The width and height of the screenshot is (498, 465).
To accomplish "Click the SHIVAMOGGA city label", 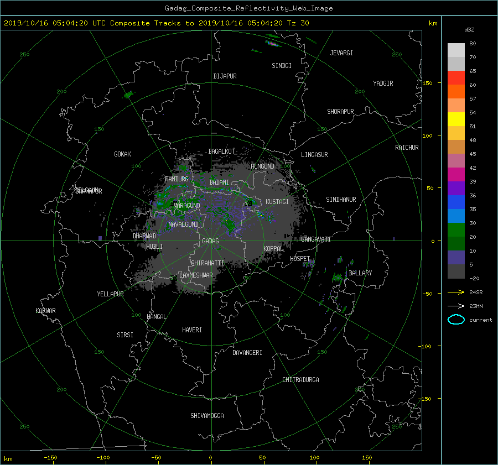I will tap(207, 416).
